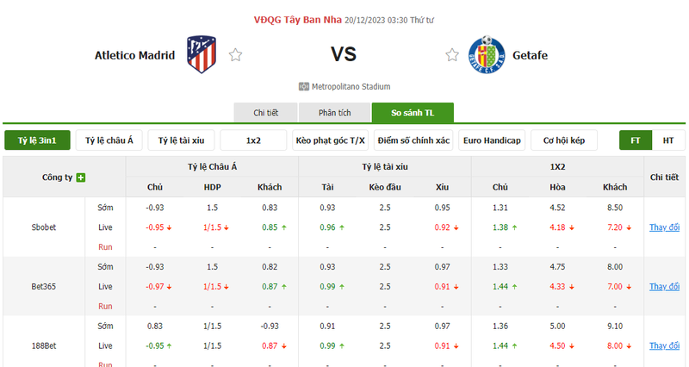Click the Metropolitano Stadium icon

tap(304, 87)
